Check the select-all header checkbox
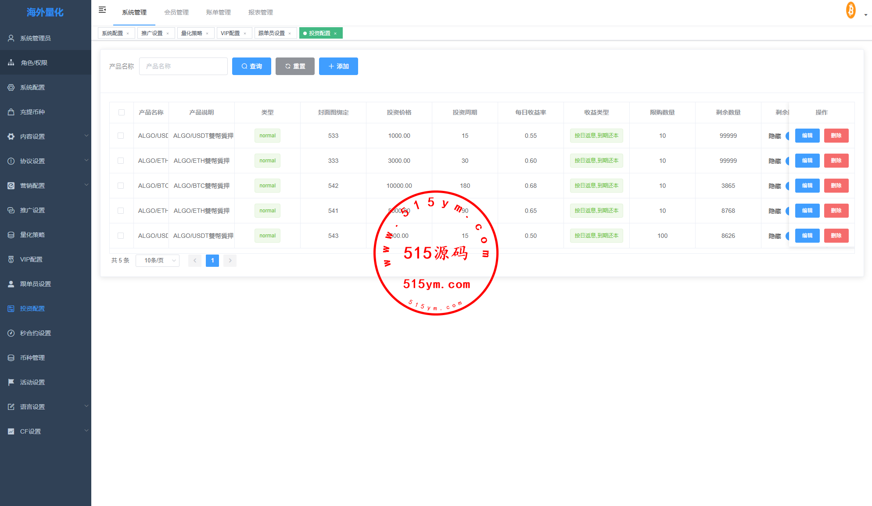 (122, 112)
